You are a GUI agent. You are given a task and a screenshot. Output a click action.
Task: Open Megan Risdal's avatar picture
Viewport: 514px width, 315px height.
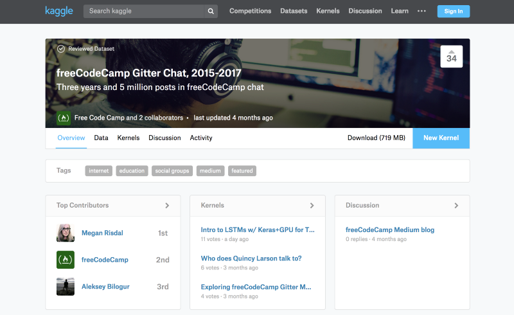tap(66, 233)
